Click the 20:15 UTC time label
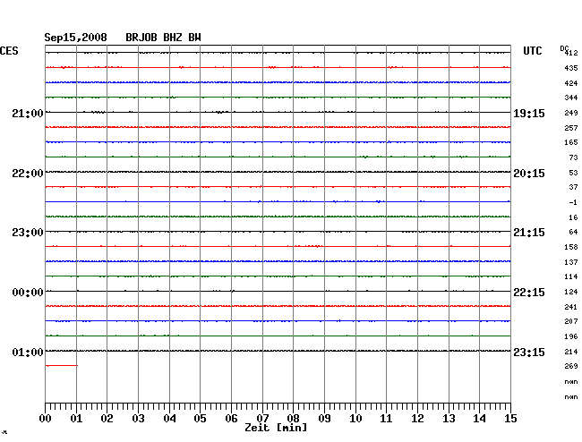This screenshot has width=582, height=442. 529,174
